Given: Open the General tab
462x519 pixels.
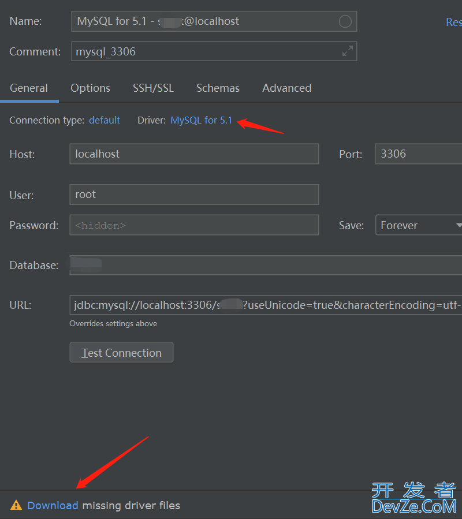Looking at the screenshot, I should (x=29, y=88).
